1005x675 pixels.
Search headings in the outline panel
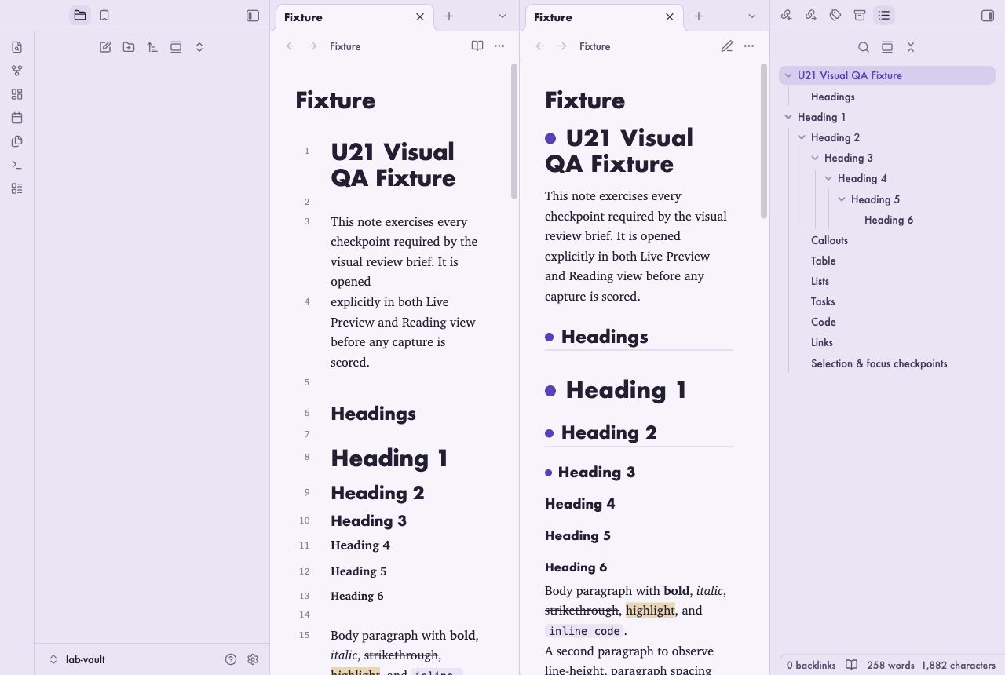pos(864,47)
